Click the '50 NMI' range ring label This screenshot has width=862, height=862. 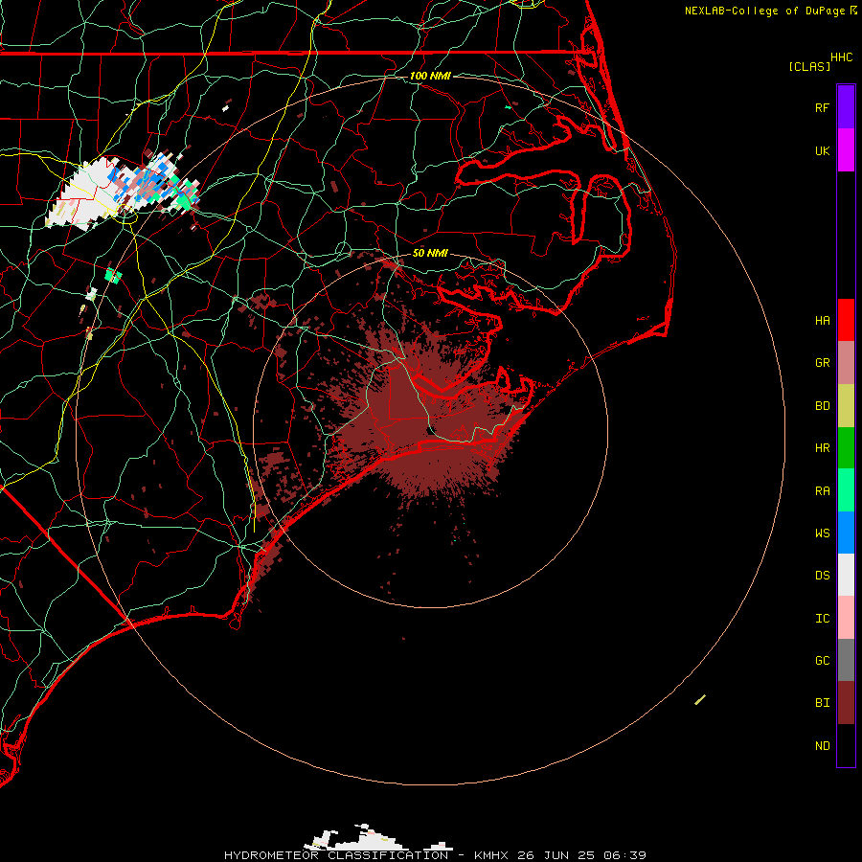point(430,253)
